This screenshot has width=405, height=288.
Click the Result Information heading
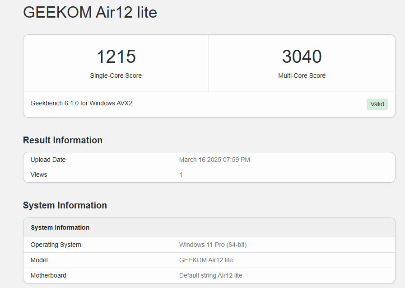click(63, 140)
